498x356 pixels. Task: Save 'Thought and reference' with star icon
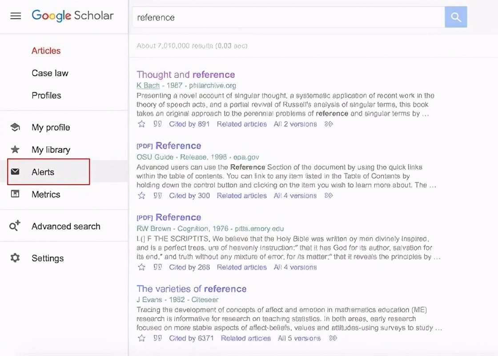click(141, 124)
